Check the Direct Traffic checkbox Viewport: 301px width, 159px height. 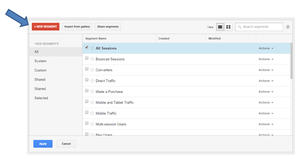pos(87,79)
